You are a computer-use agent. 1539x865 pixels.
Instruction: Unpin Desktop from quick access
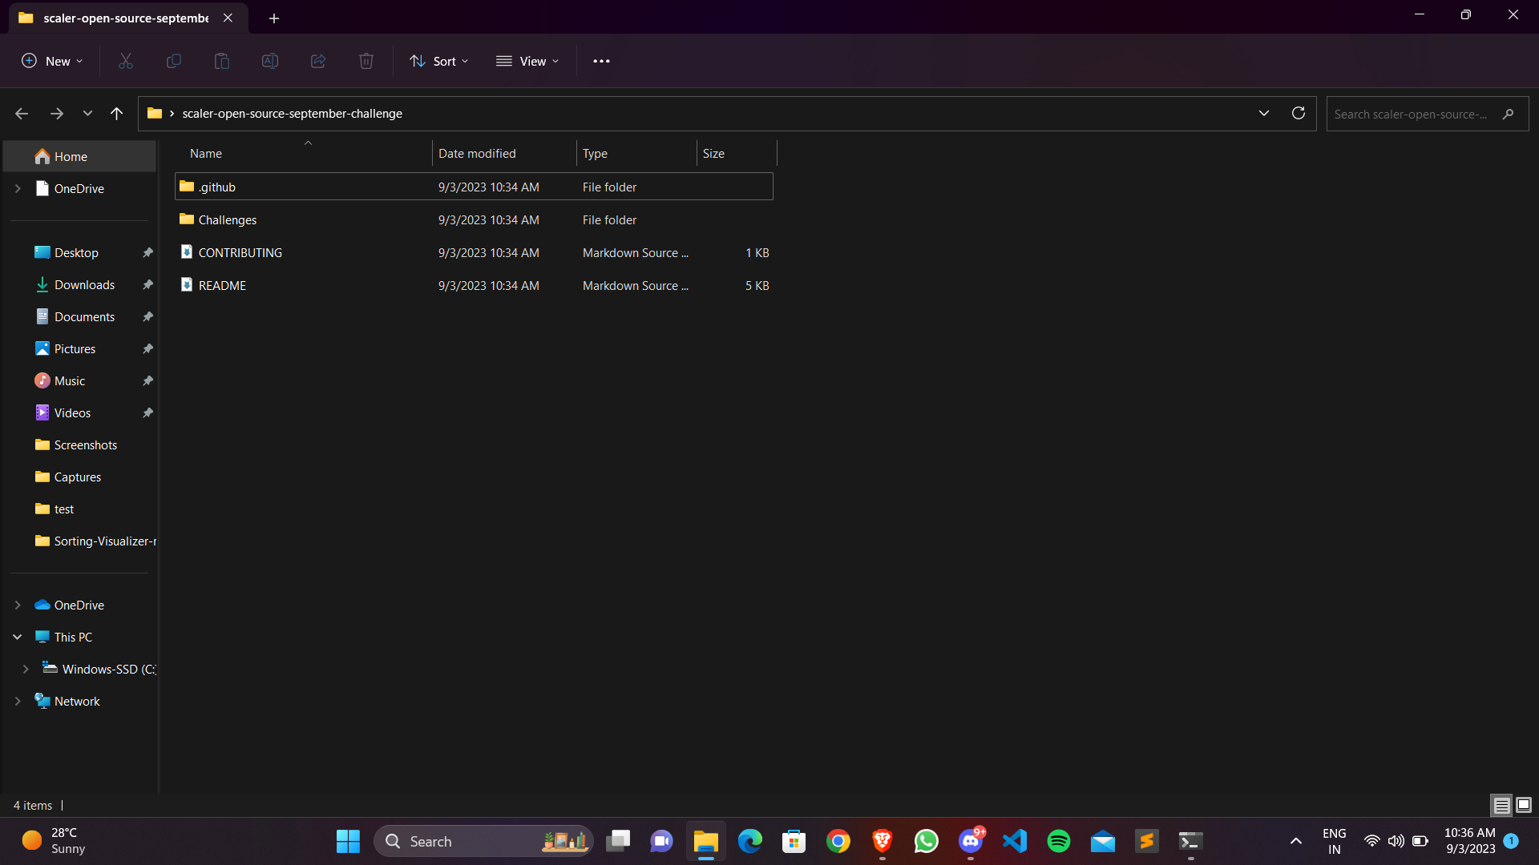pyautogui.click(x=147, y=252)
